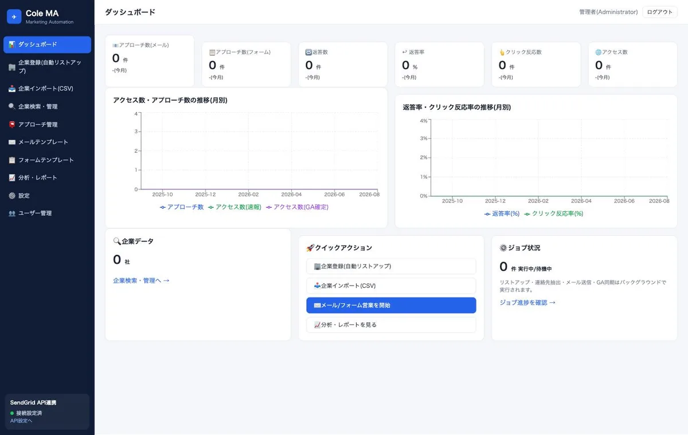This screenshot has height=435, width=688.
Task: Click the 0 社 value in 企業データ
Action: [x=122, y=260]
